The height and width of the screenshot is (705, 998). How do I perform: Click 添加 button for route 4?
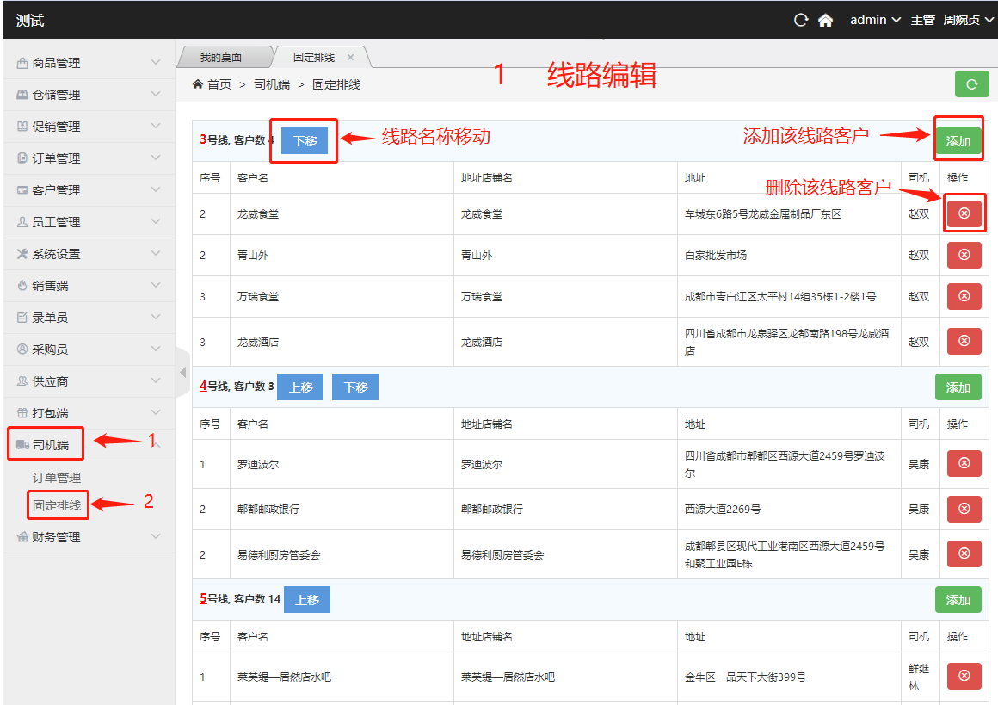click(958, 387)
